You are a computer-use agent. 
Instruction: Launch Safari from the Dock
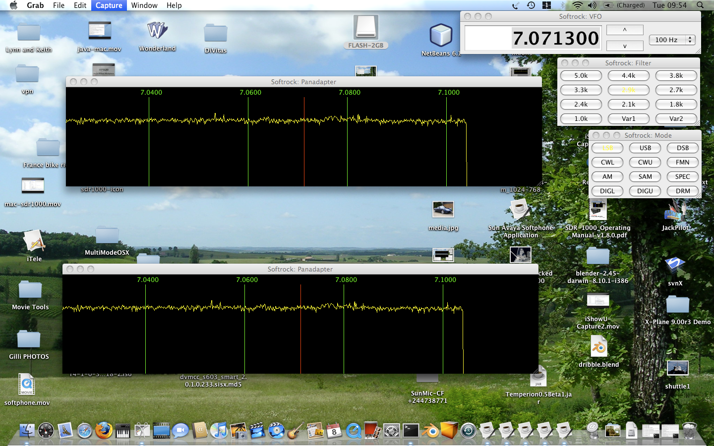84,430
